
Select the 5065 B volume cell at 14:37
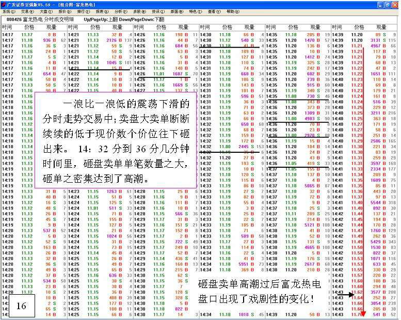click(313, 186)
